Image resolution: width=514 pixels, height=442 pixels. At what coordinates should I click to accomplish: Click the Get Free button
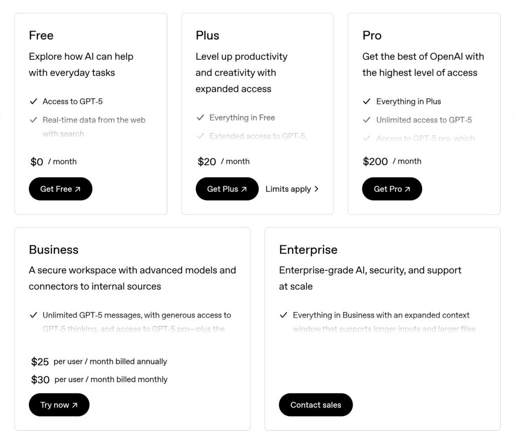[x=60, y=189]
